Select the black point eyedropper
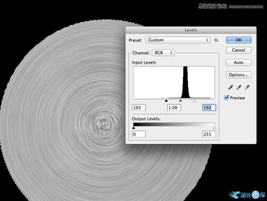The image size is (267, 201). pos(230,87)
